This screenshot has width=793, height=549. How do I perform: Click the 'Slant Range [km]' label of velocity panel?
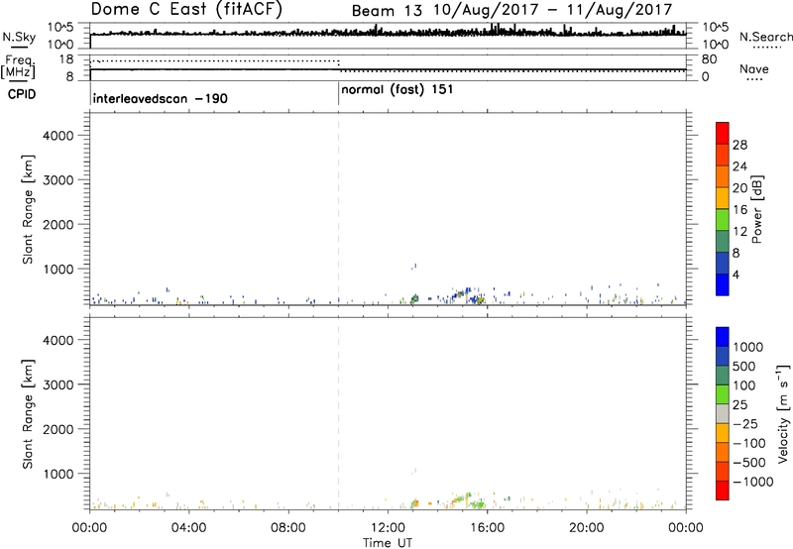coord(28,414)
